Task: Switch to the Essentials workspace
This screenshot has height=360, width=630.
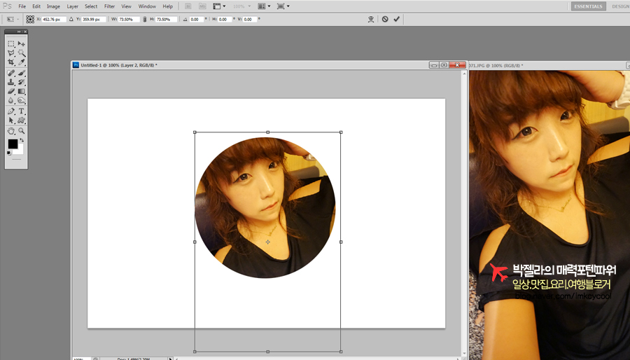Action: point(588,6)
